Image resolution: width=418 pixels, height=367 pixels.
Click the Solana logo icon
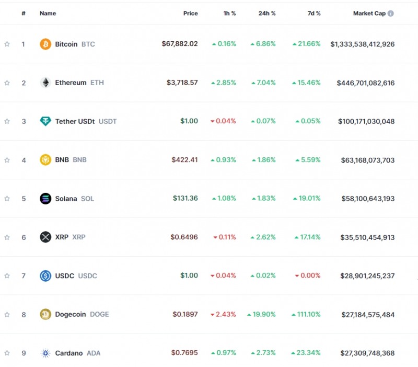coord(45,199)
